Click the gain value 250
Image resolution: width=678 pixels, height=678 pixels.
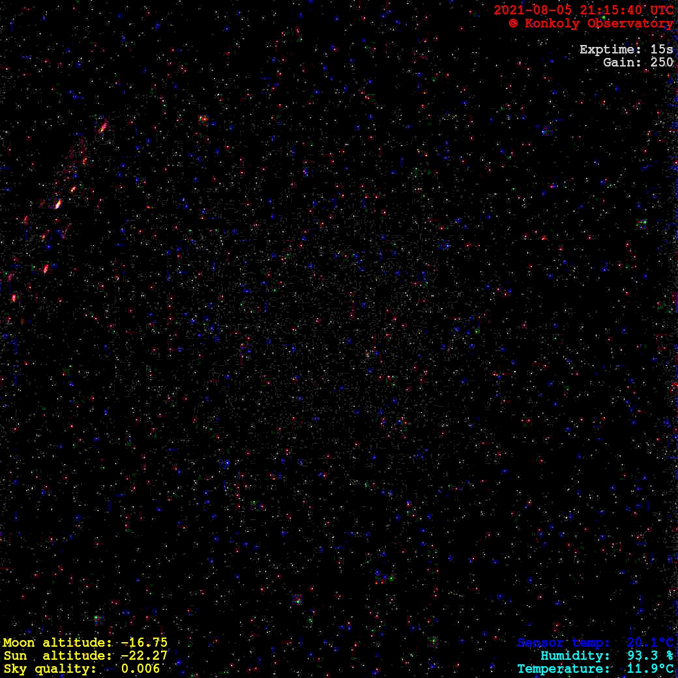[x=662, y=63]
